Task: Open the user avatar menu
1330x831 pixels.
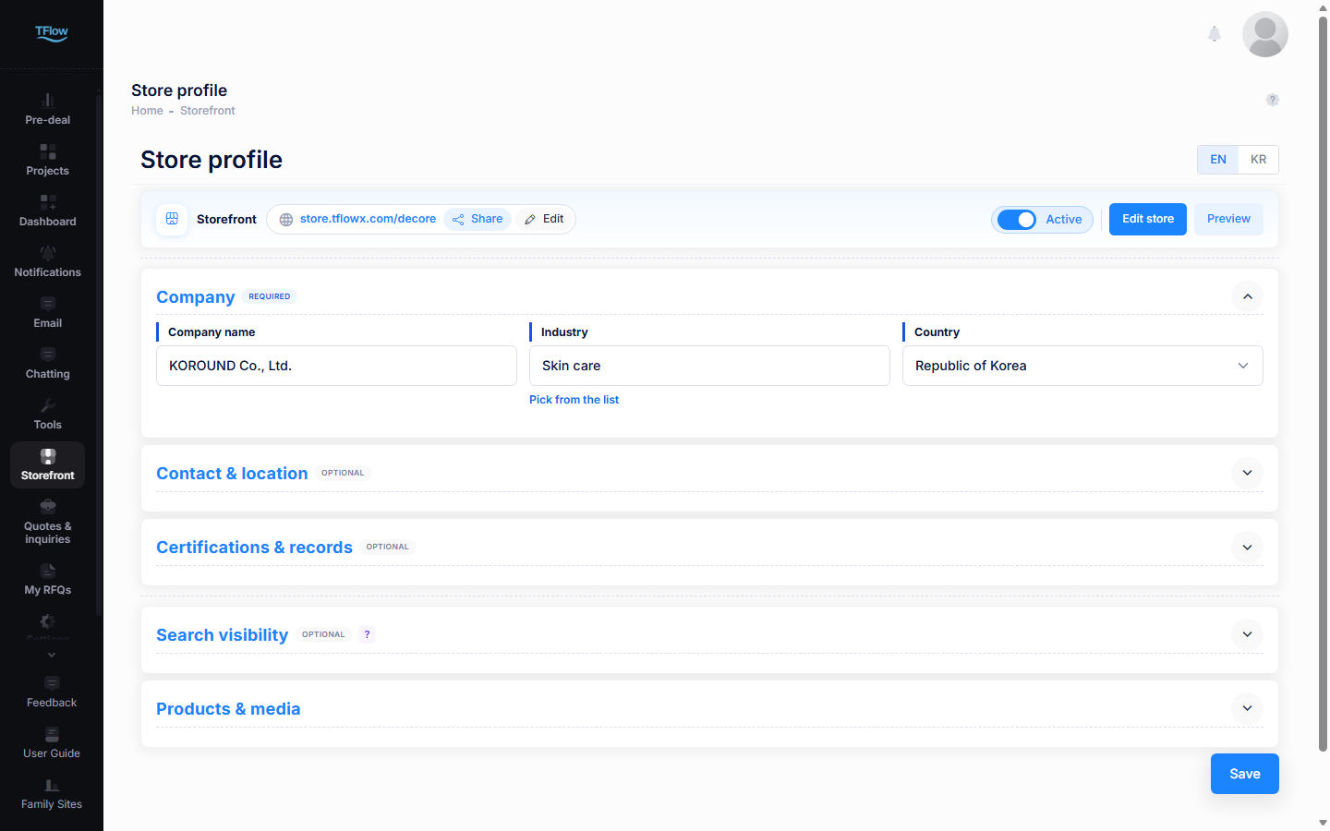Action: [1265, 34]
